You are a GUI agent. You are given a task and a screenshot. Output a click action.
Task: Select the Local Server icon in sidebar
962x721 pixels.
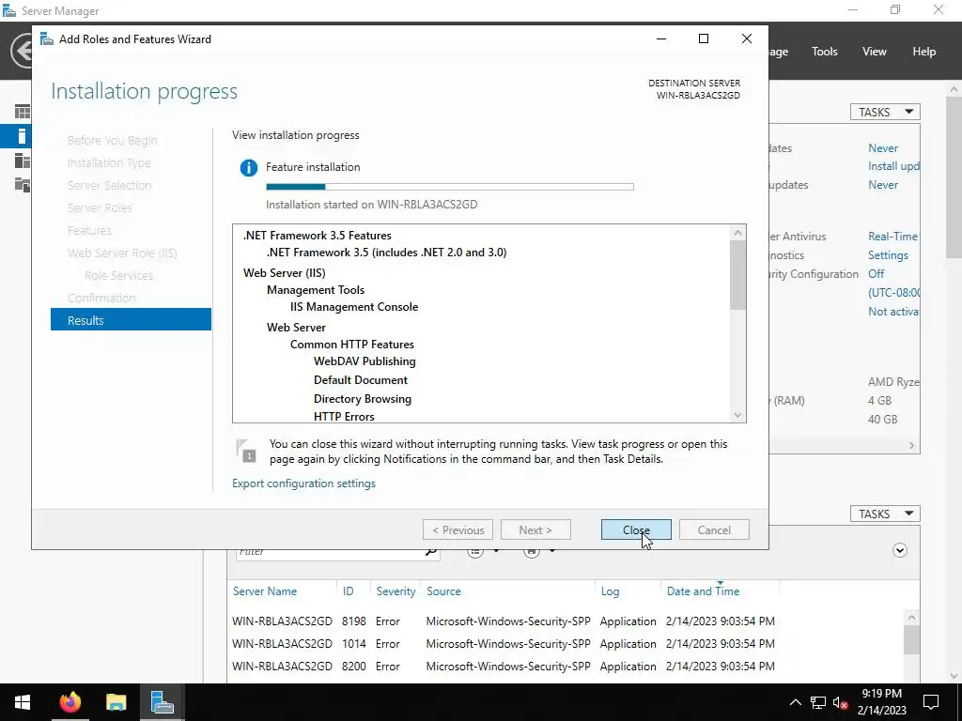pyautogui.click(x=23, y=136)
